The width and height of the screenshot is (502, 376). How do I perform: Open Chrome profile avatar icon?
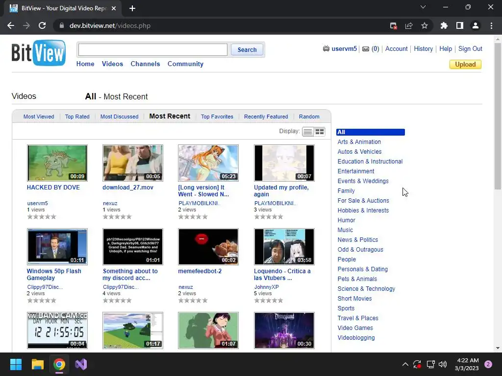(x=476, y=25)
